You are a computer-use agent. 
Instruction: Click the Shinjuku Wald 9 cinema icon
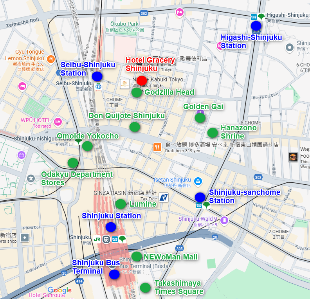[224, 220]
